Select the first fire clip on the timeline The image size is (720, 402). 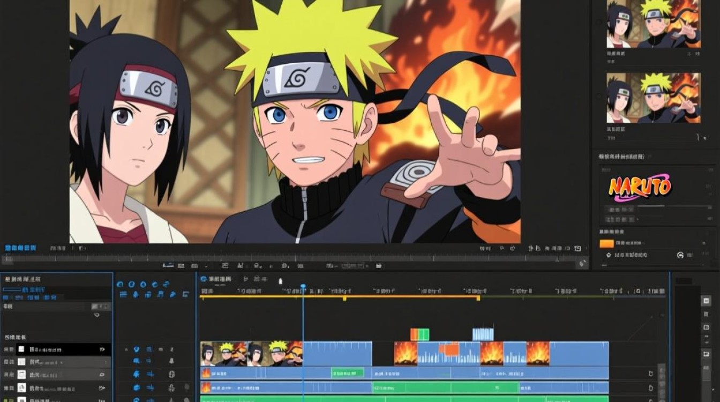tap(406, 354)
